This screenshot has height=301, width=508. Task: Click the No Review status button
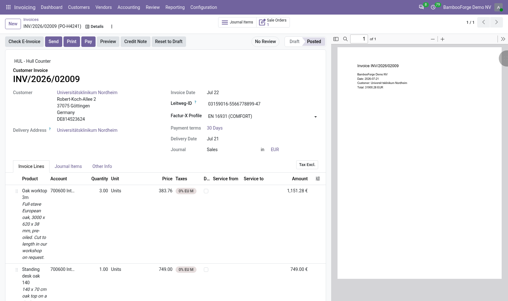click(x=265, y=42)
